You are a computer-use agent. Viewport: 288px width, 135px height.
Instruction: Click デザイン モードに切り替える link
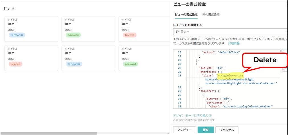coord(192,115)
